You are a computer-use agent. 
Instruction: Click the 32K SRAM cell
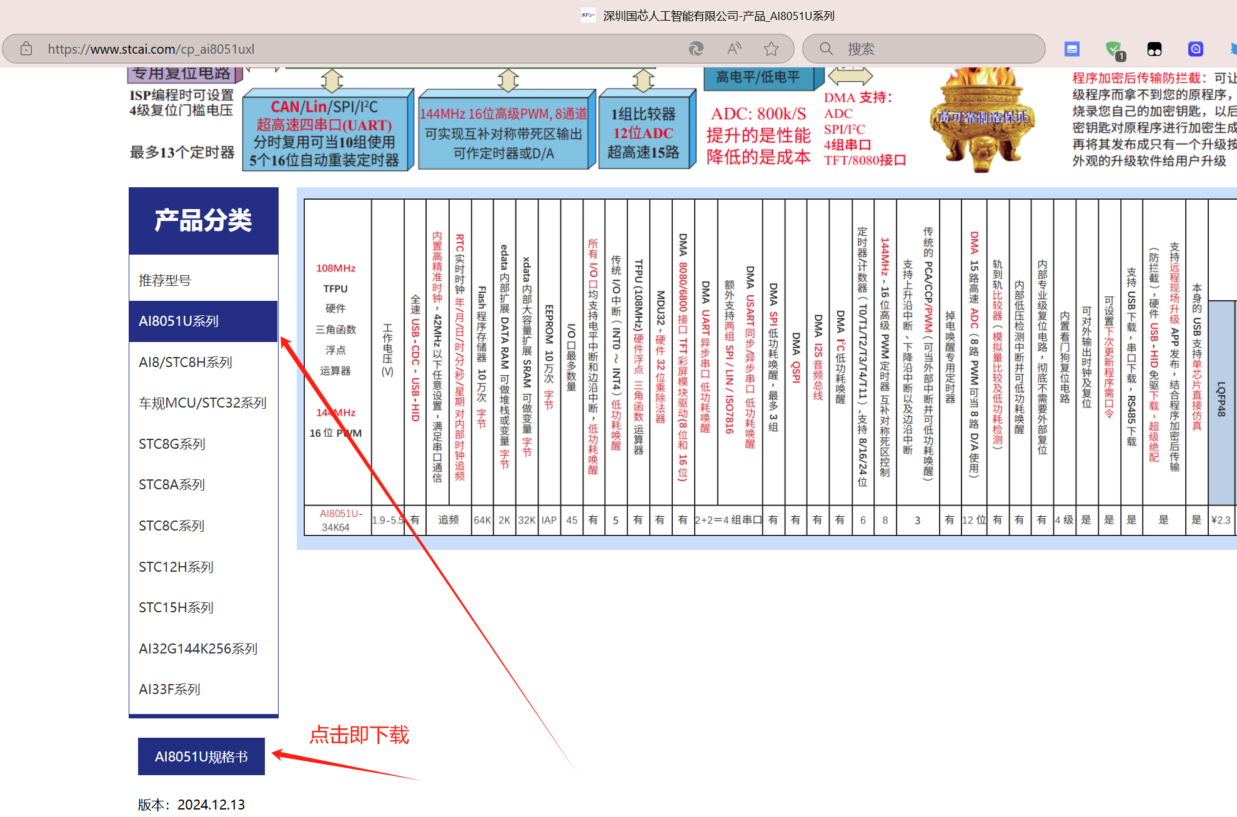(x=527, y=520)
